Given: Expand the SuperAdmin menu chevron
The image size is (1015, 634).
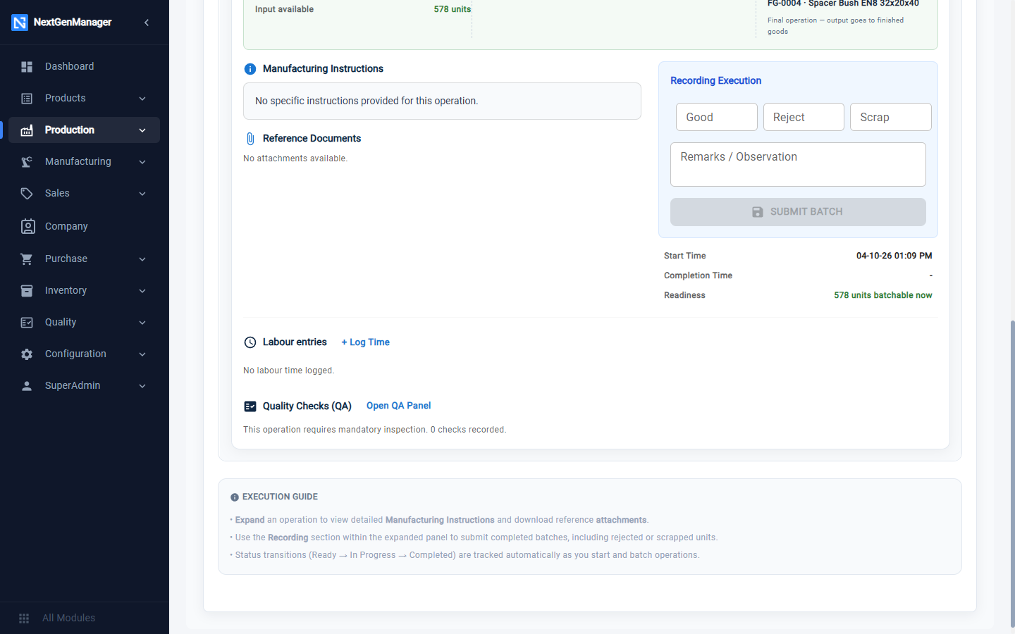Looking at the screenshot, I should point(142,386).
